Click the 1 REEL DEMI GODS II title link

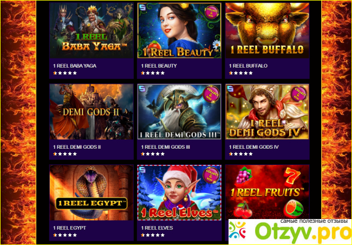pyautogui.click(x=77, y=147)
